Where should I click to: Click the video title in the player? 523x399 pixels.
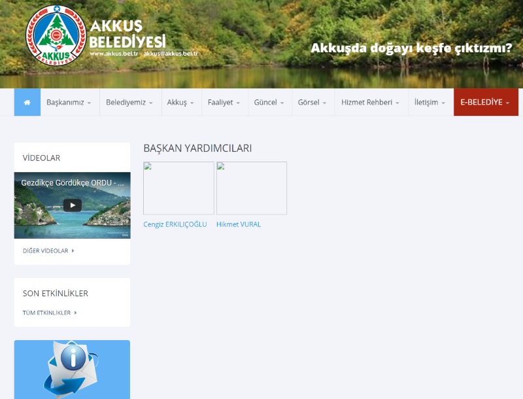71,183
